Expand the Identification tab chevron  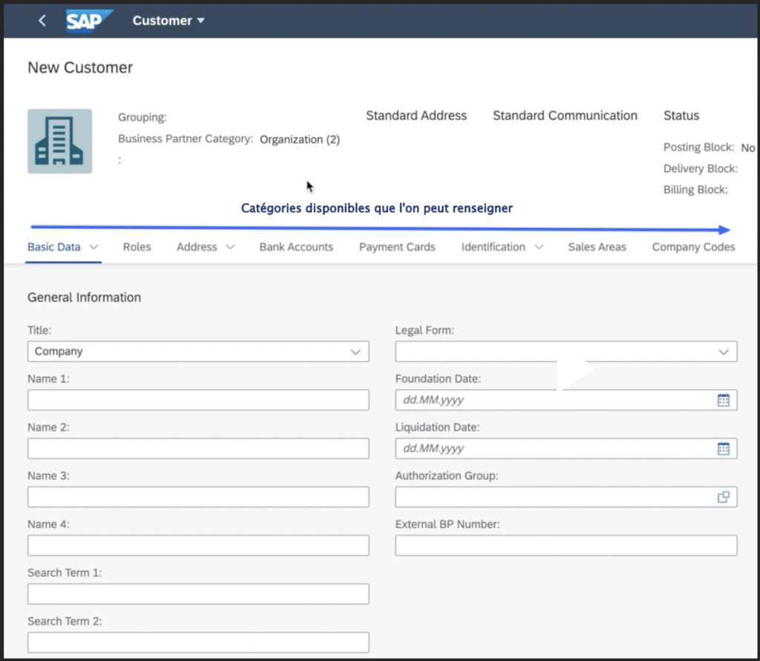pos(538,247)
